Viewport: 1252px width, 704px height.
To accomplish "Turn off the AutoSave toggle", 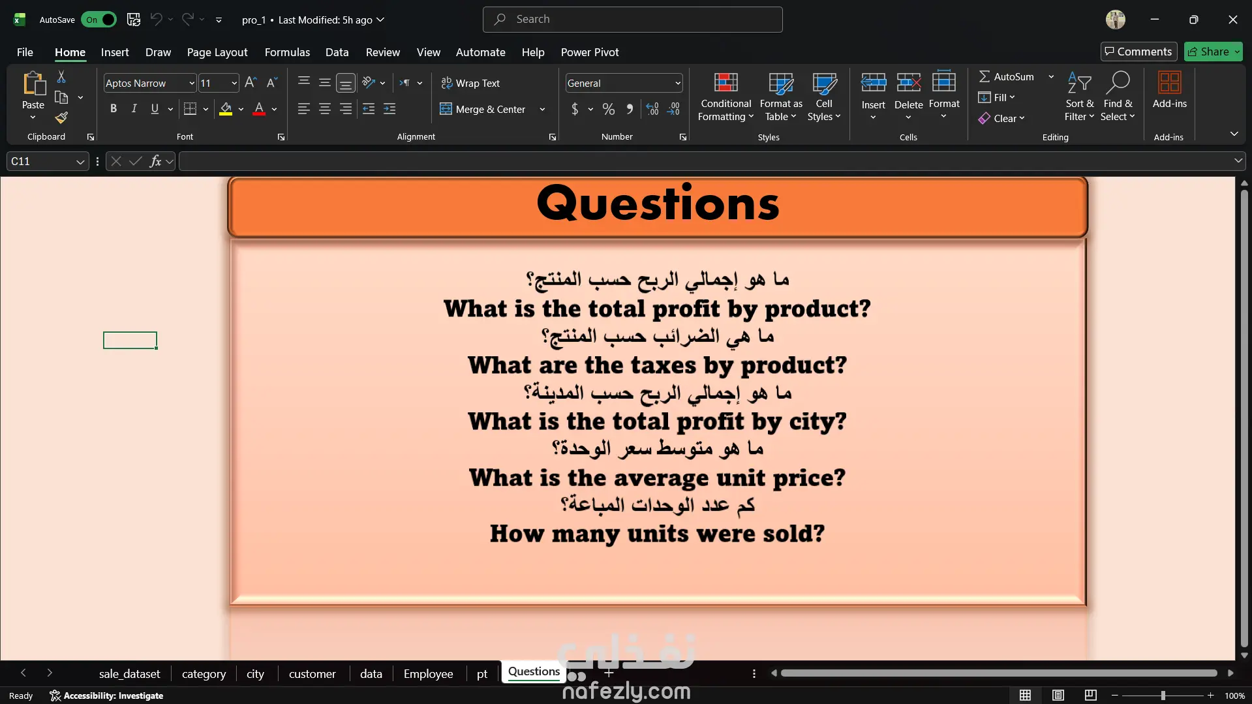I will click(99, 20).
